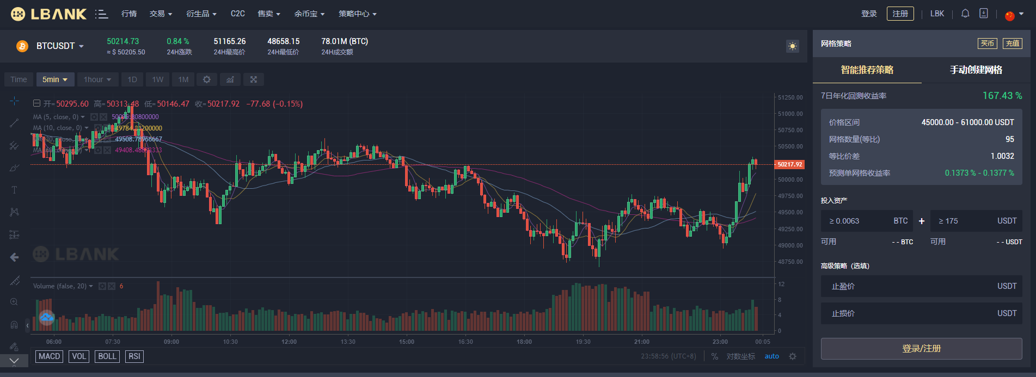The image size is (1036, 377).
Task: Open the notifications bell
Action: pos(965,14)
